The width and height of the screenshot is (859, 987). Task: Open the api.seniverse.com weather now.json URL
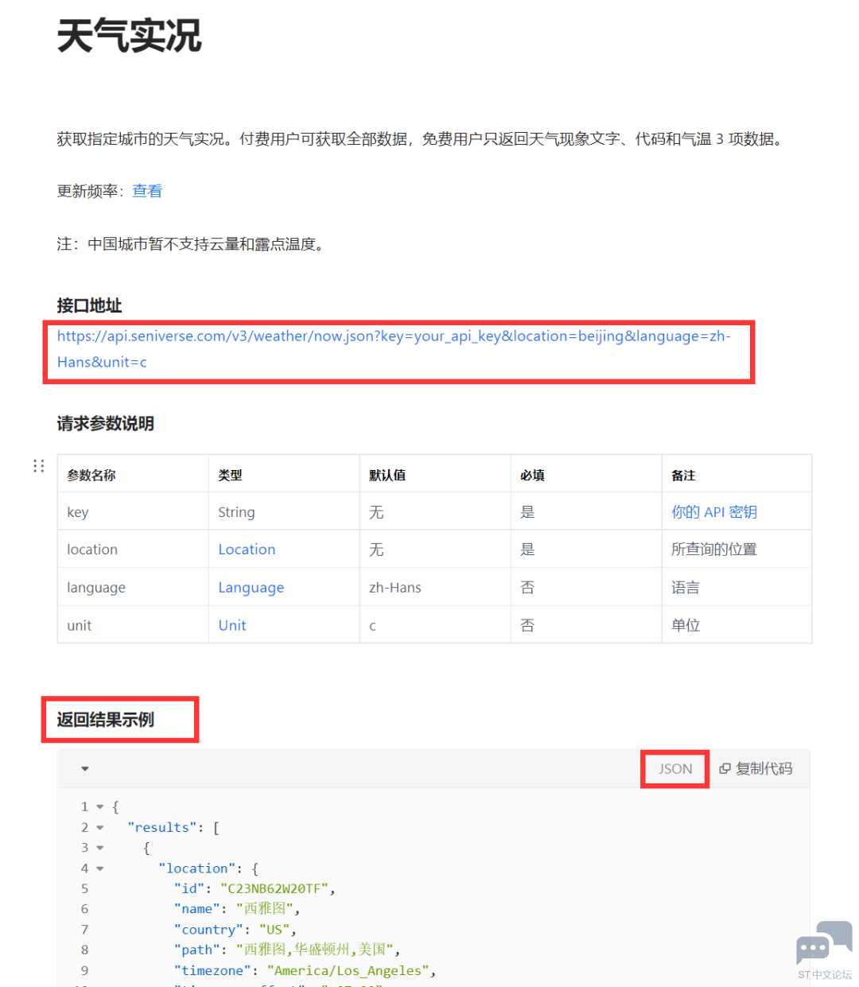(394, 348)
